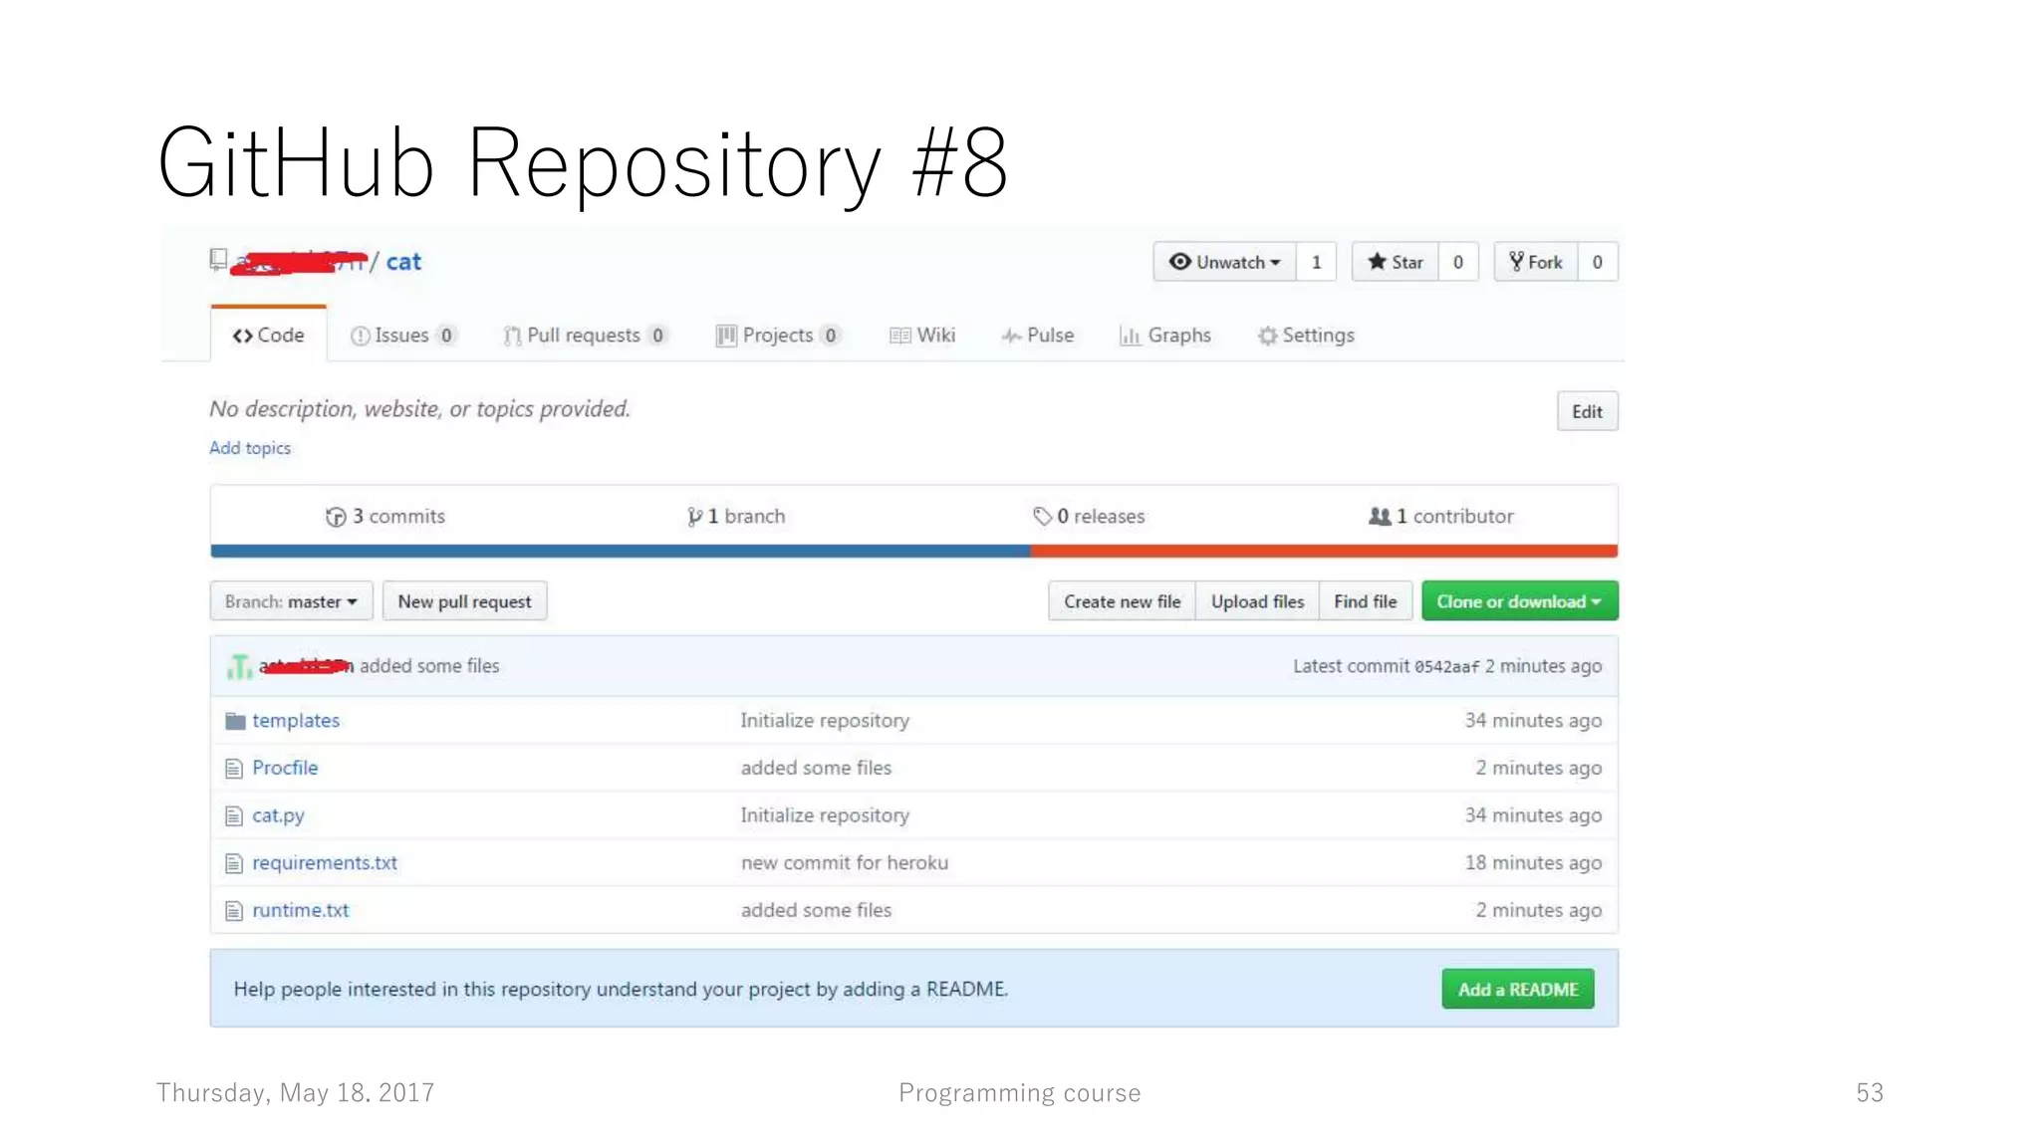
Task: Open runtime.txt
Action: (301, 910)
